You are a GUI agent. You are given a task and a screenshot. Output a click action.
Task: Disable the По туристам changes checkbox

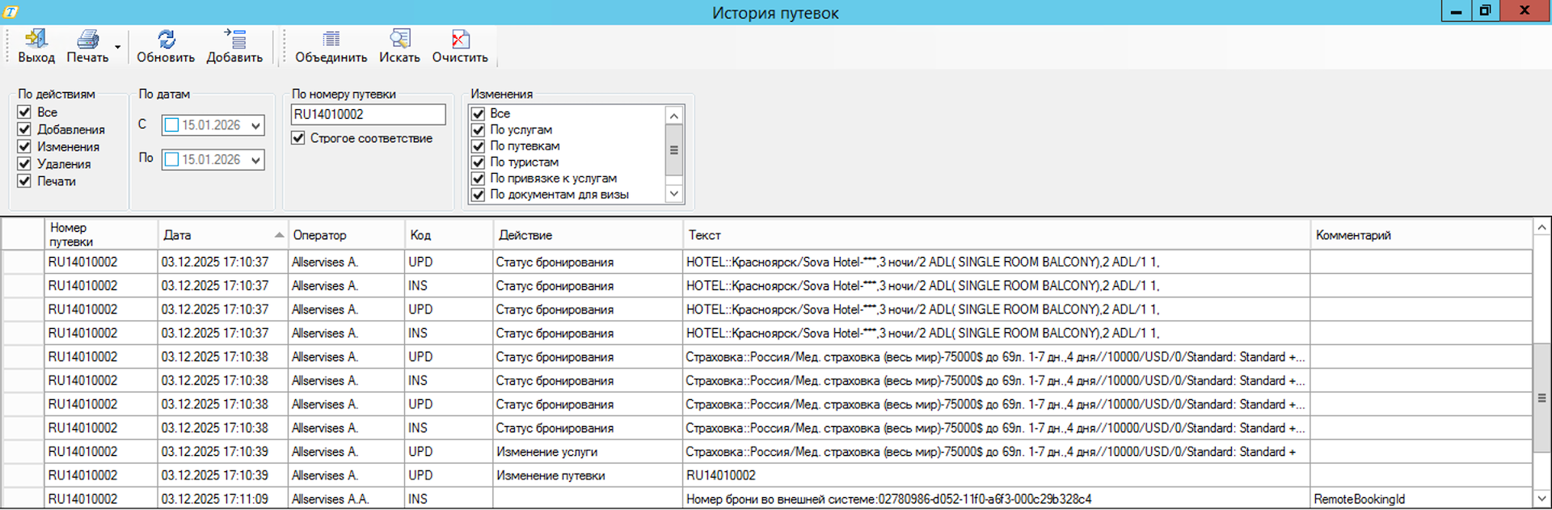pyautogui.click(x=479, y=162)
